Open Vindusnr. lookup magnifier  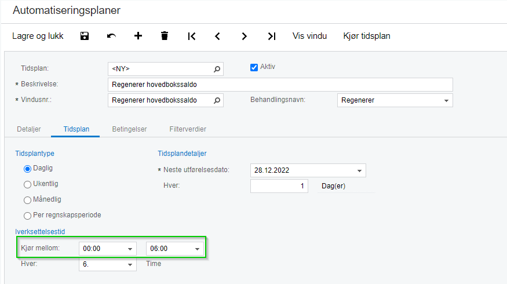click(x=217, y=100)
